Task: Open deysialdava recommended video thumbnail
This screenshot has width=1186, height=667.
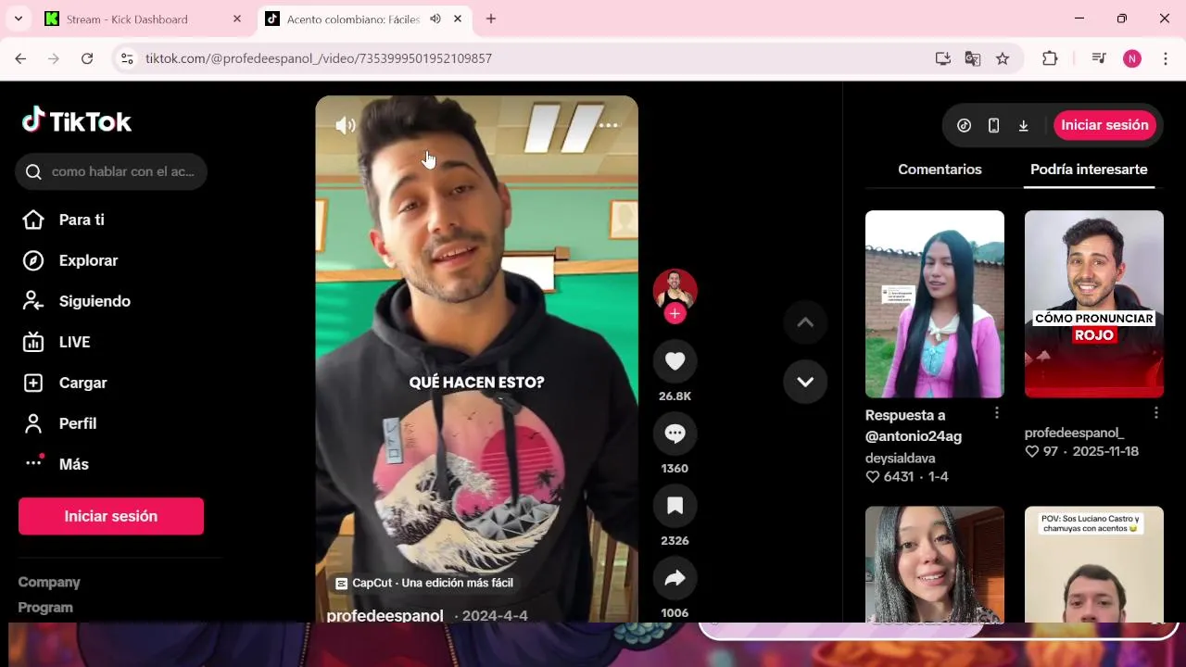Action: pos(935,304)
